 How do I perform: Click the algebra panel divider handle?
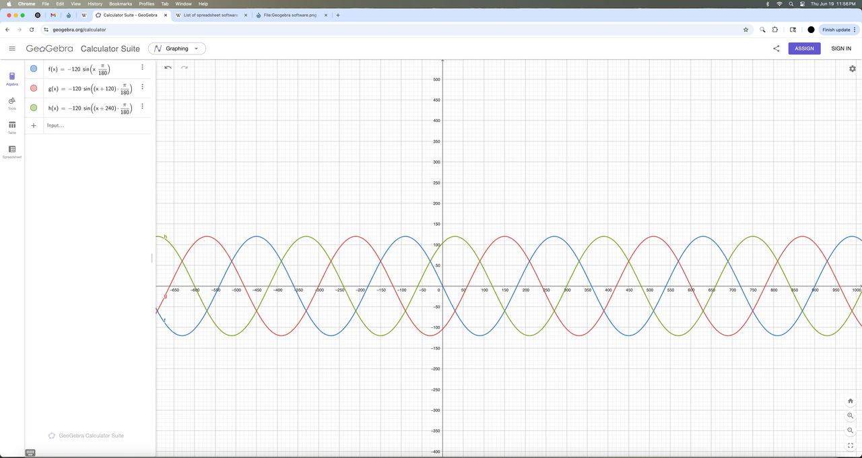[152, 258]
